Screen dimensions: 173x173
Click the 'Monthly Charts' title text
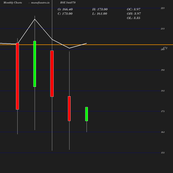point(13,2)
